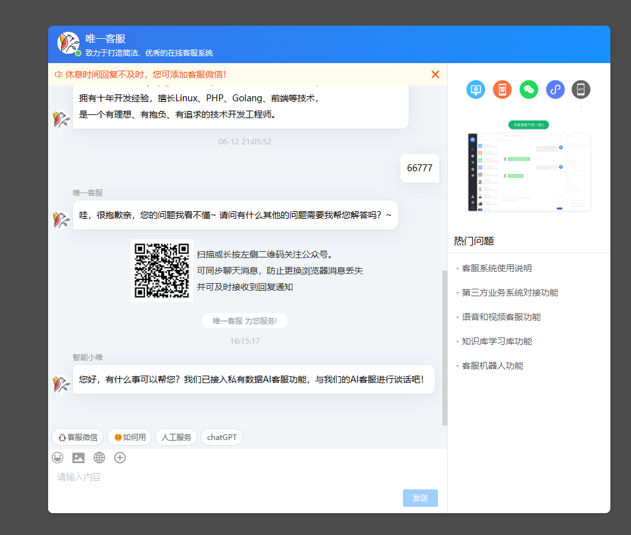The height and width of the screenshot is (535, 631).
Task: Open hot question 客服系统使用说明
Action: [497, 269]
